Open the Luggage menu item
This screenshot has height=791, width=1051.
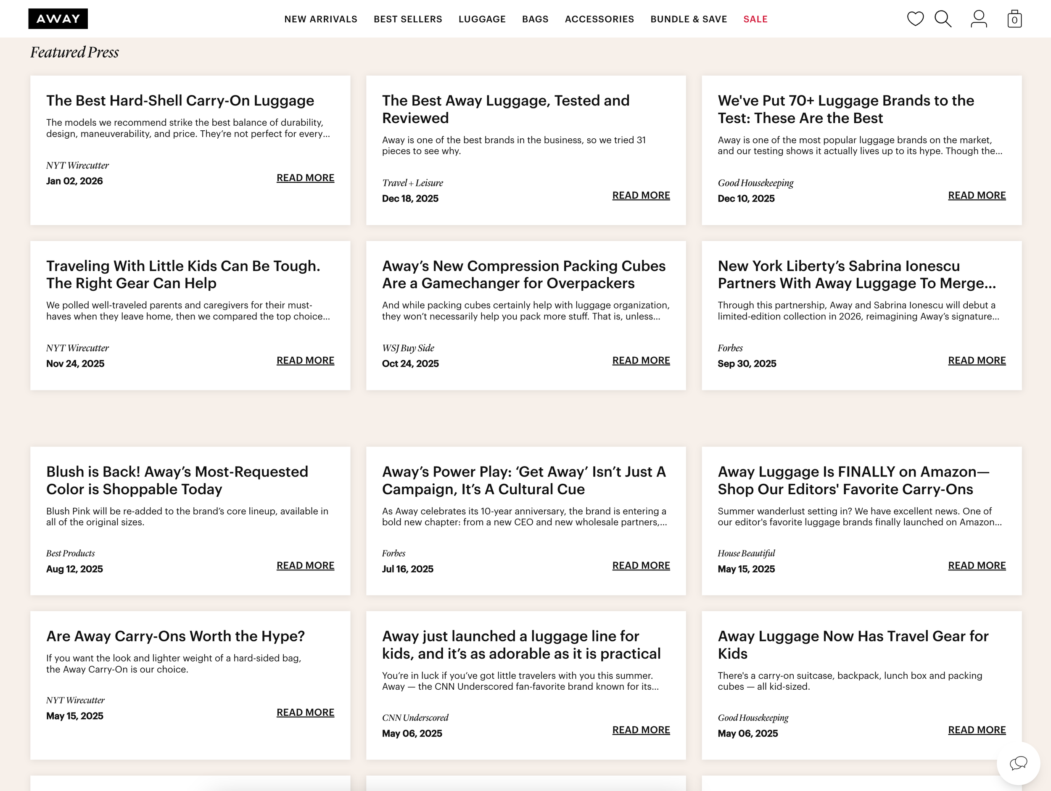point(482,19)
